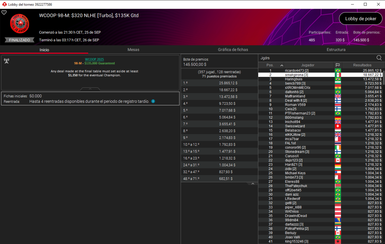Click the broadcast antenna icon

click(6, 61)
